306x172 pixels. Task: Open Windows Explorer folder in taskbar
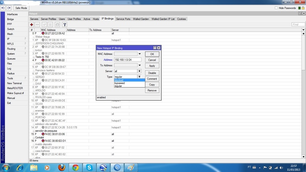pyautogui.click(x=34, y=167)
